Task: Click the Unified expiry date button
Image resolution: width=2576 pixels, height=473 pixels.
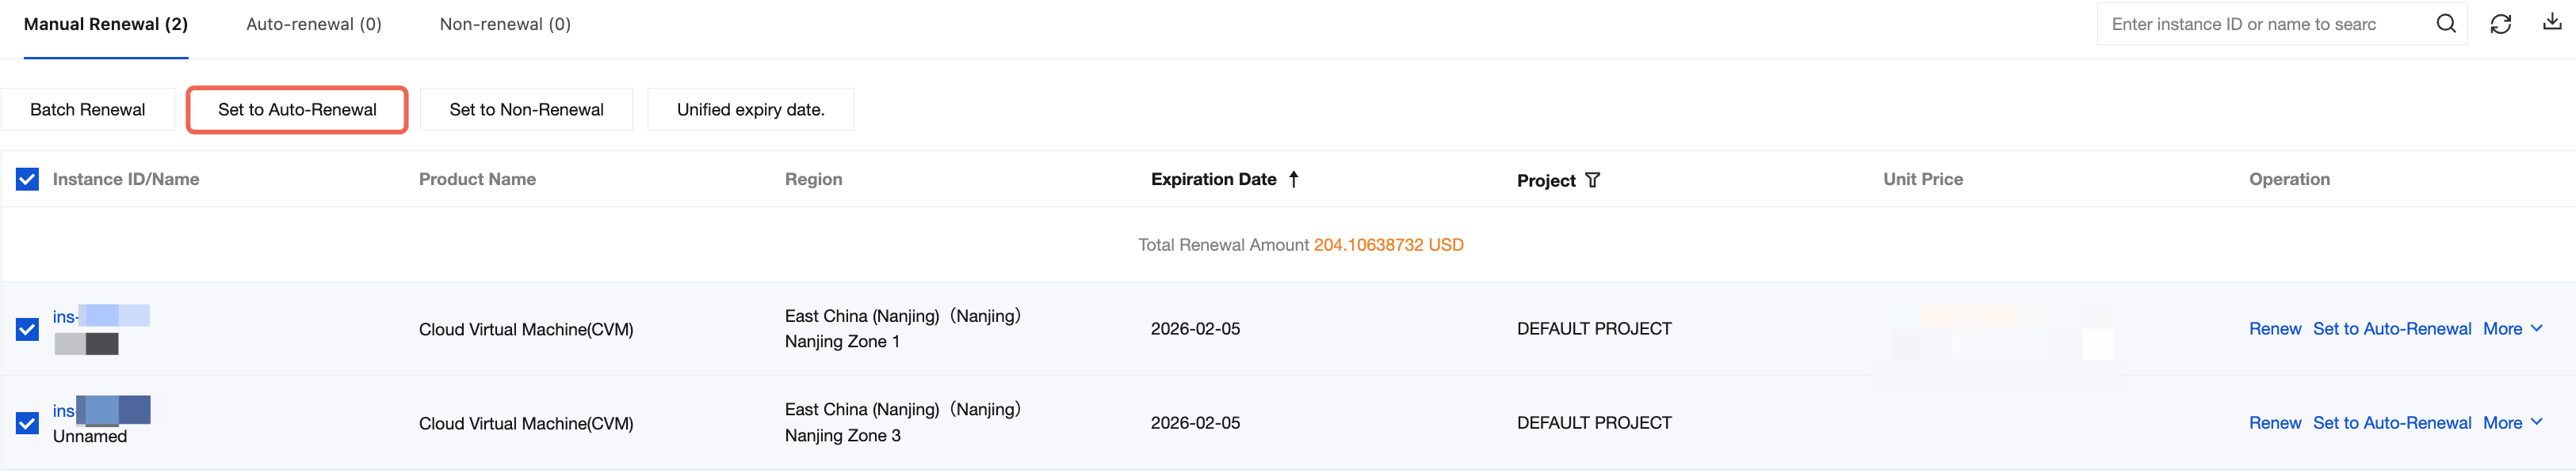Action: [750, 110]
